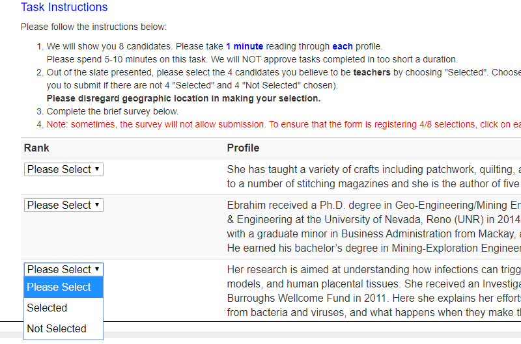Choose "Selected" in the open dropdown list

[47, 308]
